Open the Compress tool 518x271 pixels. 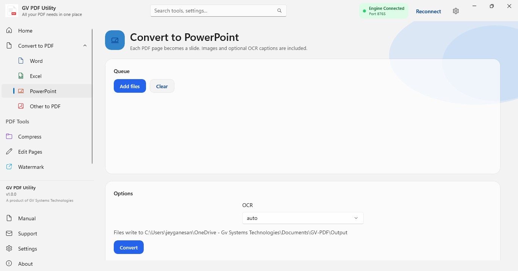[46, 137]
